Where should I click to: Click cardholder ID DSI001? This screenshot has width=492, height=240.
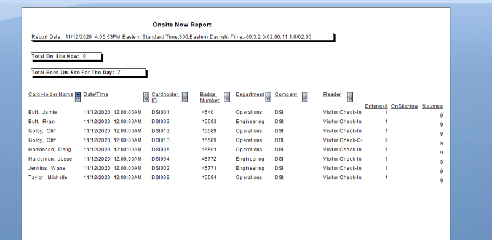point(161,112)
